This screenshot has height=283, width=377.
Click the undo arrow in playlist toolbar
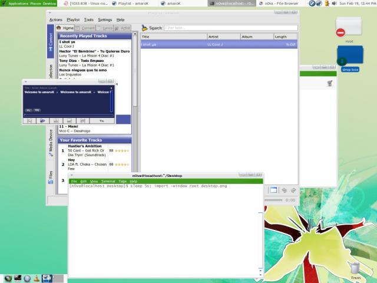(x=284, y=190)
